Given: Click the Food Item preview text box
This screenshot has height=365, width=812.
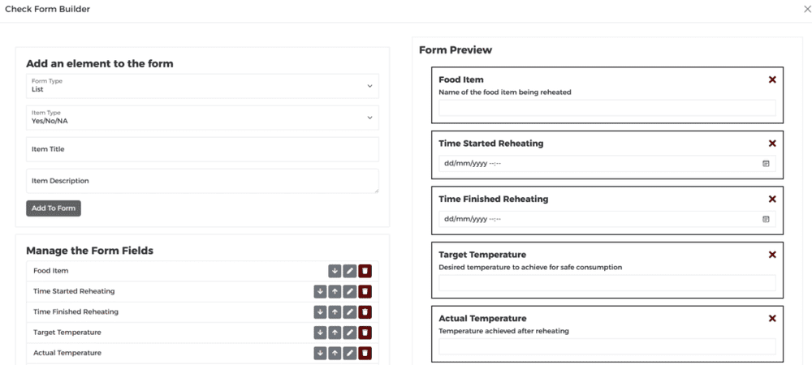Looking at the screenshot, I should click(607, 108).
